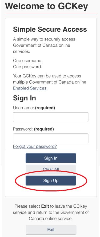The width and height of the screenshot is (100, 237).
Task: Click the bold (required) text beside Username
Action: click(45, 108)
